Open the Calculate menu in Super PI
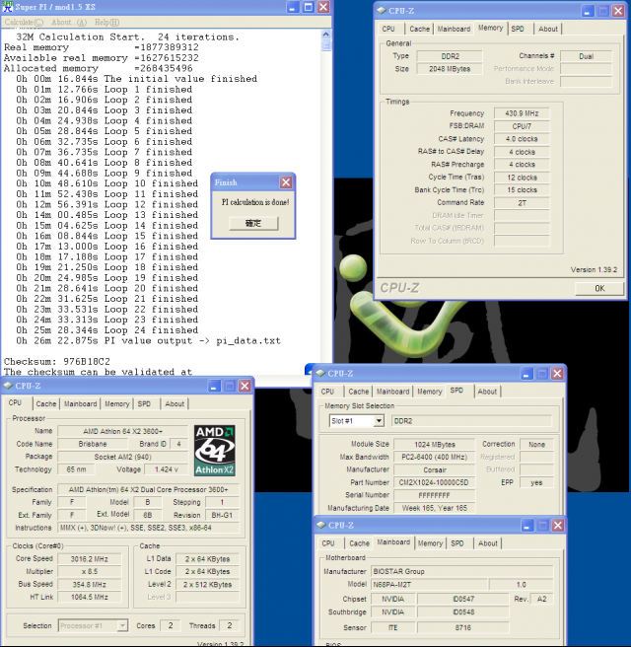Image resolution: width=631 pixels, height=647 pixels. pyautogui.click(x=24, y=22)
